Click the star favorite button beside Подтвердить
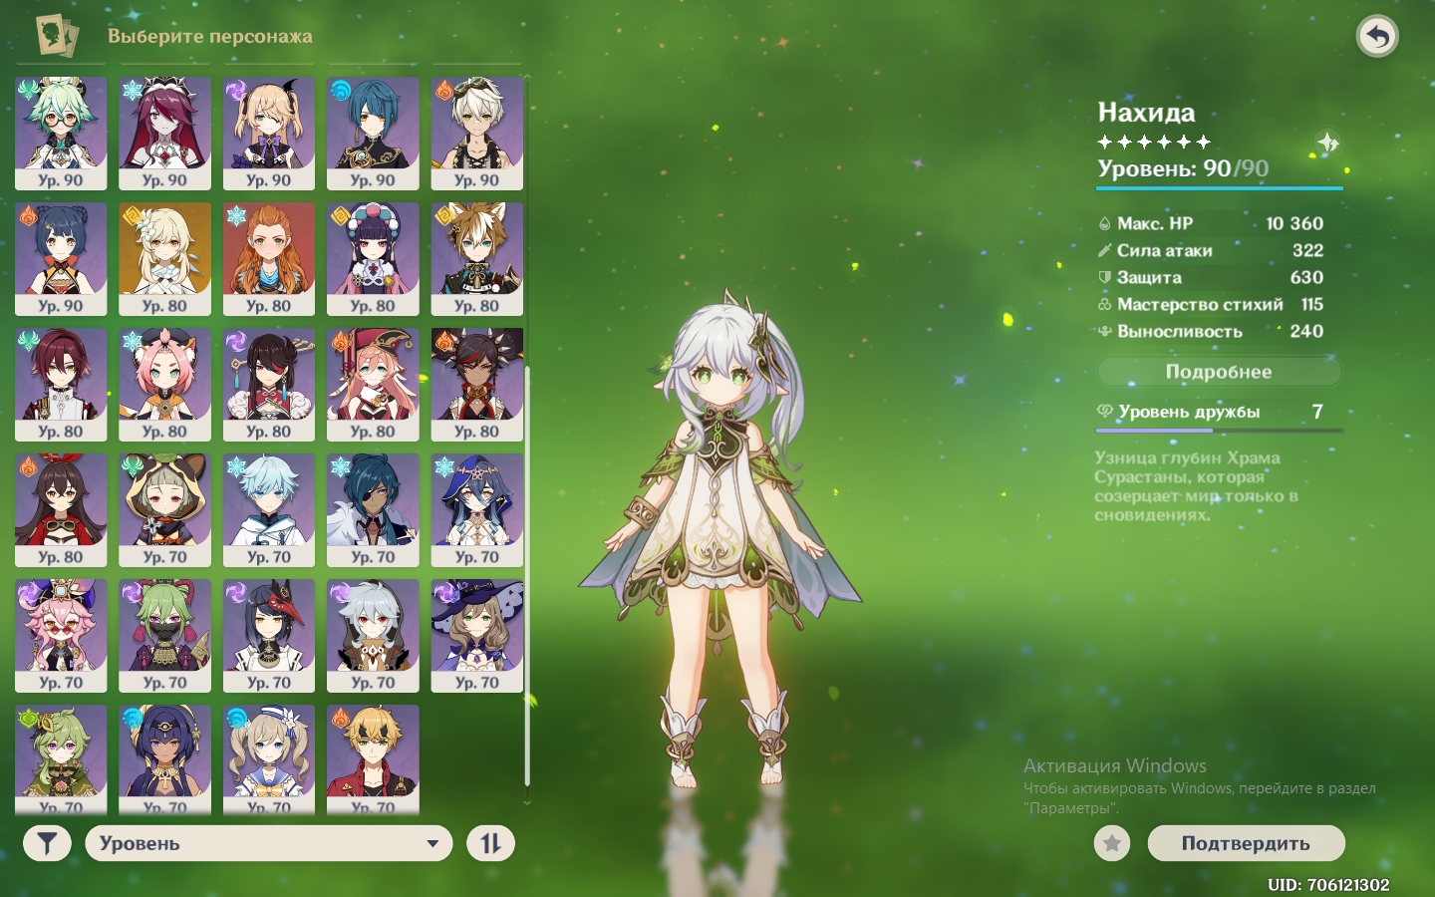The width and height of the screenshot is (1435, 897). [1112, 843]
